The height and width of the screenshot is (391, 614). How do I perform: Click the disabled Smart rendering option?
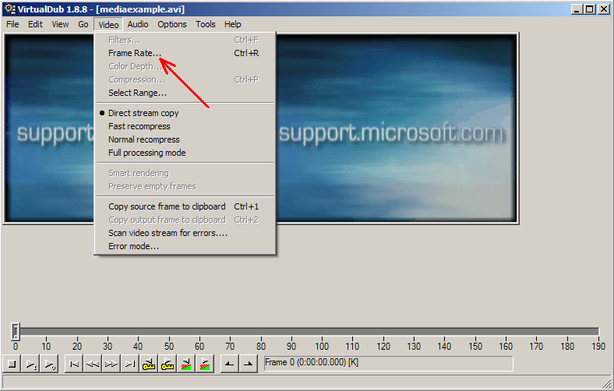(185, 173)
